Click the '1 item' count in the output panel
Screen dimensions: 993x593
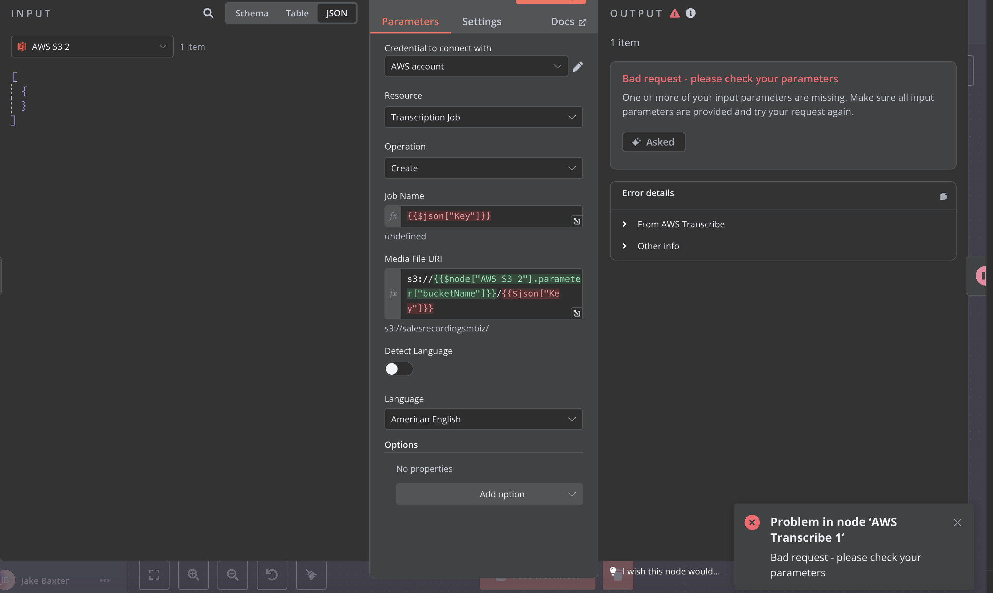(625, 43)
